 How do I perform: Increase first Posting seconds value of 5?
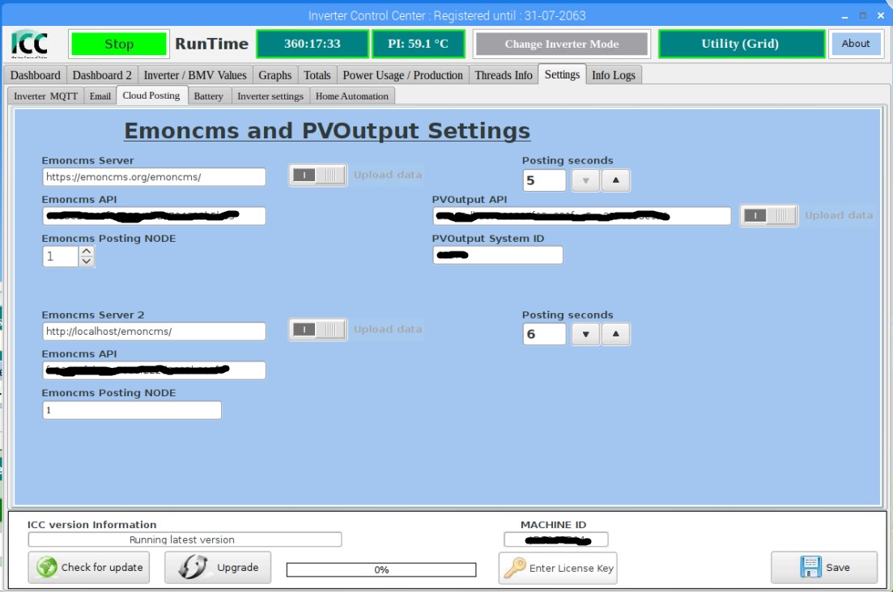[x=615, y=180]
